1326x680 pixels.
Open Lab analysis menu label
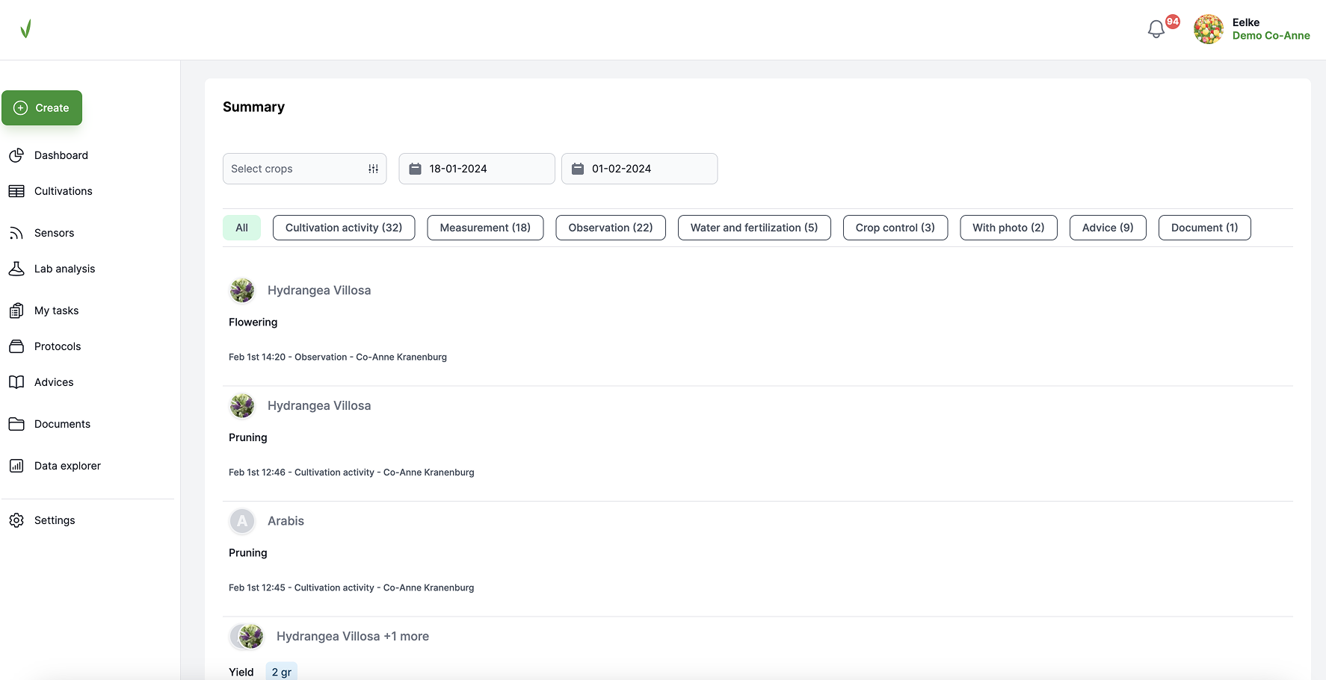click(x=65, y=269)
